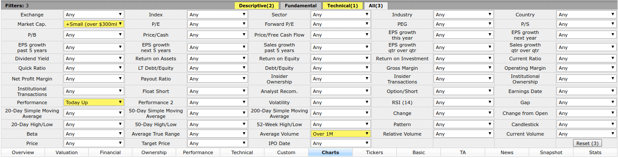Open the Earnings Date dropdown

[586, 91]
